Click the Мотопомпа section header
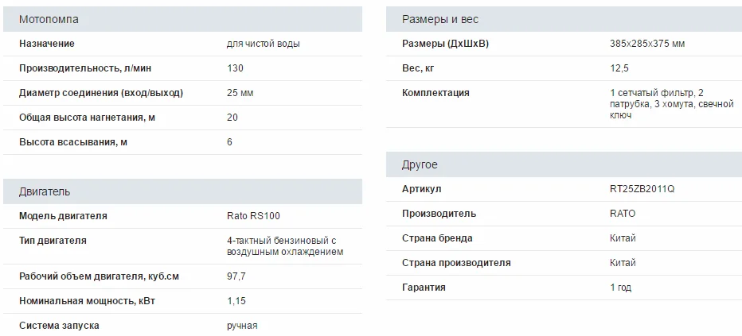 (x=49, y=19)
